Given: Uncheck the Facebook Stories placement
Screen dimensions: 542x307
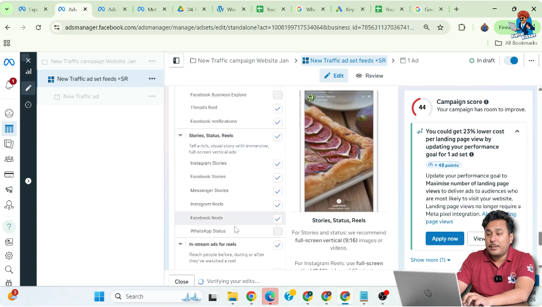Looking at the screenshot, I should (x=277, y=178).
